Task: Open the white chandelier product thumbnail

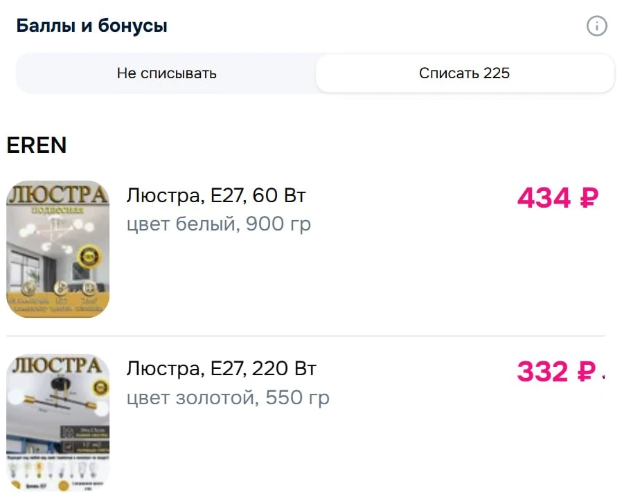Action: 58,249
